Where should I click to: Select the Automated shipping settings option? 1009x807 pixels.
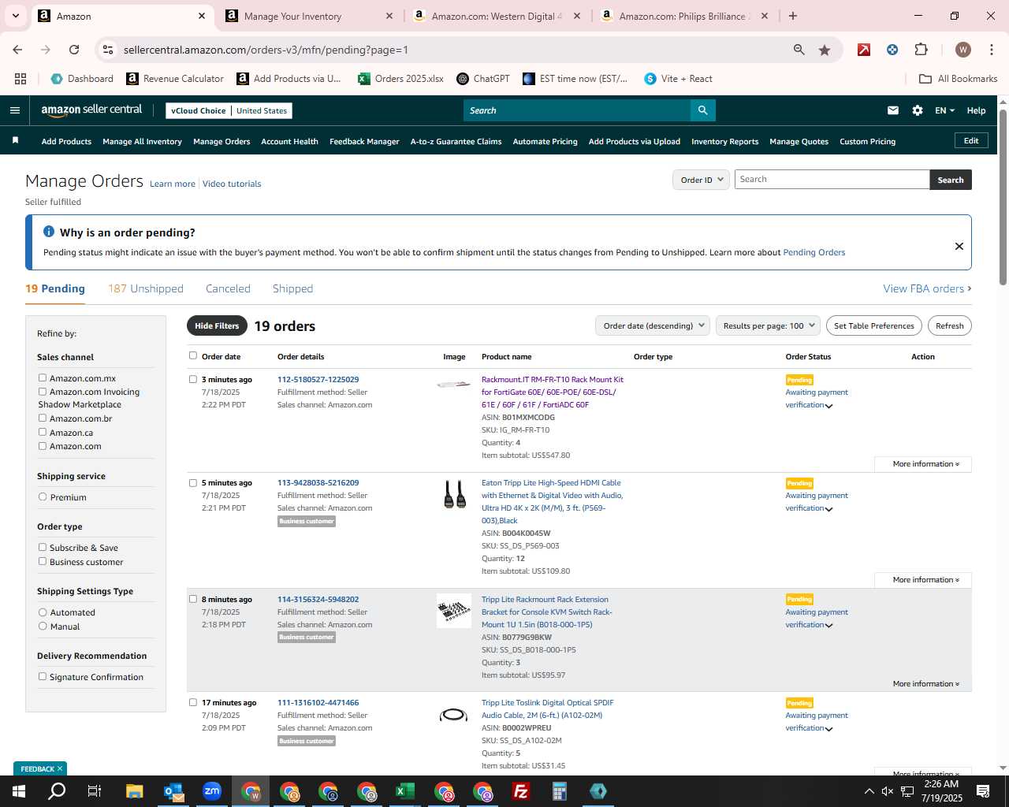(x=43, y=612)
